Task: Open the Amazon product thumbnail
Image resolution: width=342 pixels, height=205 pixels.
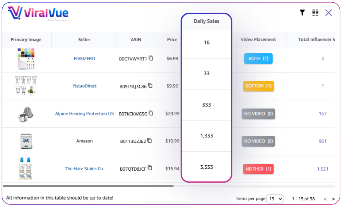Action: 26,141
